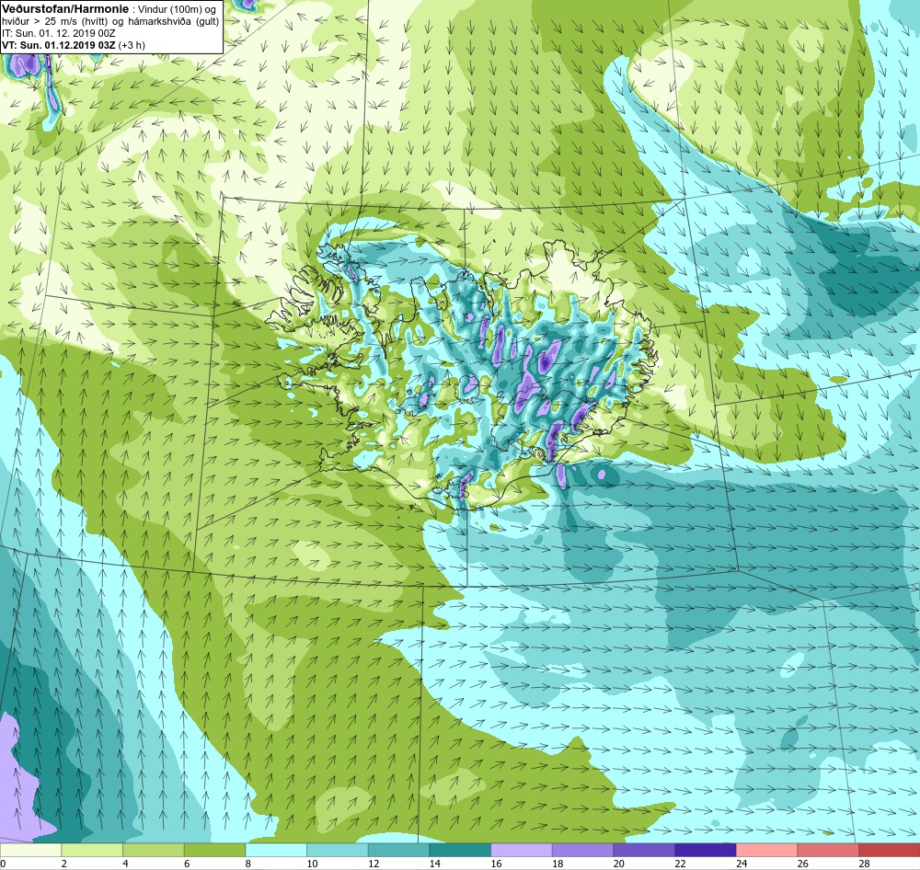The image size is (920, 870).
Task: Click the pale yellow 0–2 m/s legend swatch
Action: 30,850
